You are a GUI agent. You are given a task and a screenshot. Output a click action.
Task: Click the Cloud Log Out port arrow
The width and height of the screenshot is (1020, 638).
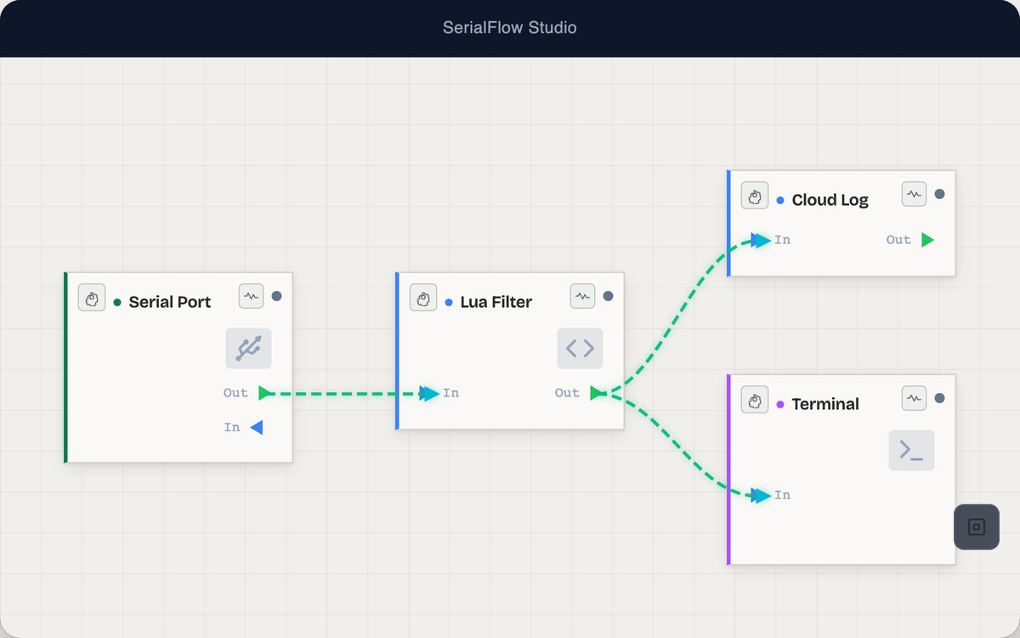(x=927, y=240)
